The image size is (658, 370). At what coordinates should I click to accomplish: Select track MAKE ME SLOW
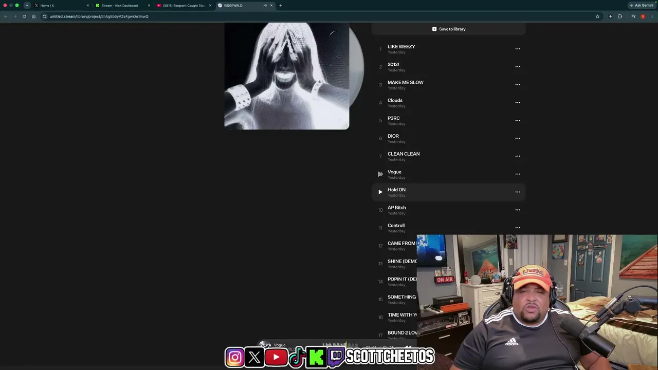406,82
